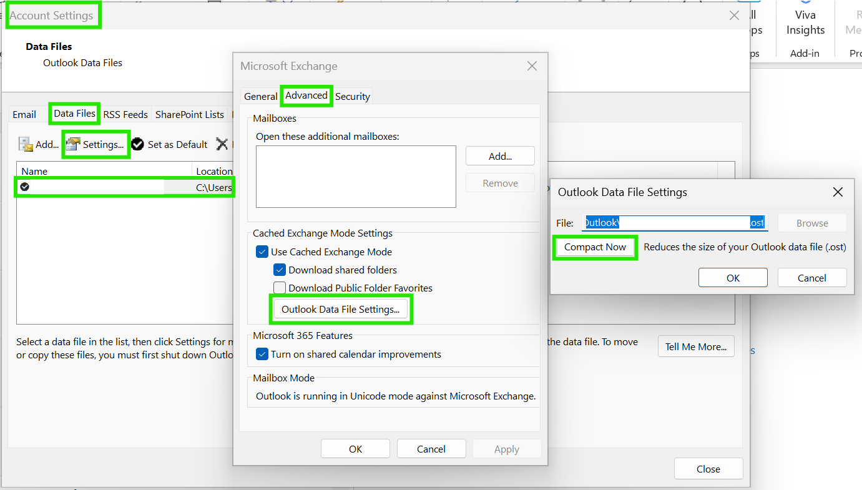Screen dimensions: 862x490
Task: Enable Download Public Folder Favorites
Action: pyautogui.click(x=280, y=288)
